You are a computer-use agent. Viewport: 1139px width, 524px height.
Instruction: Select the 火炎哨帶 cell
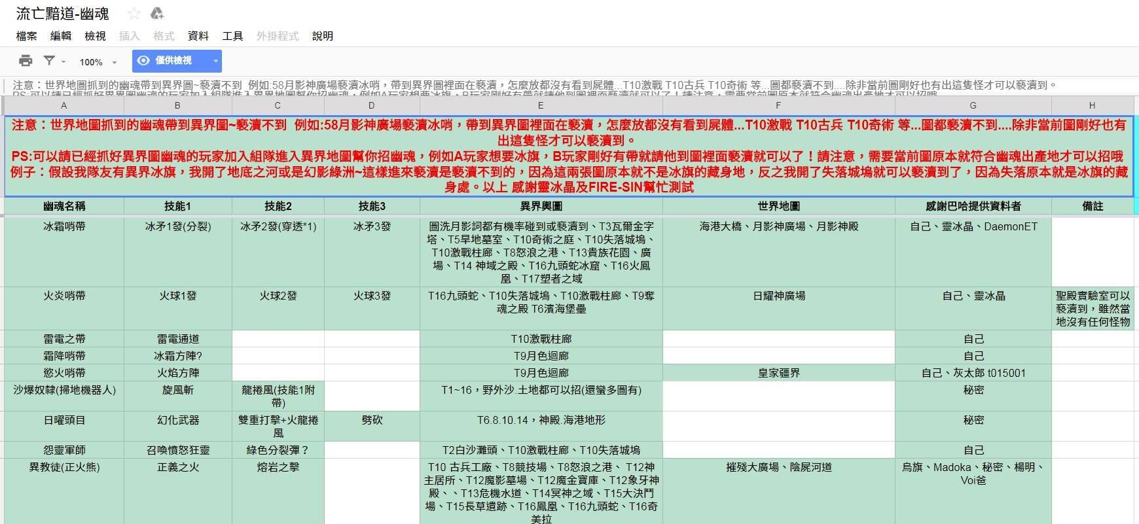[x=64, y=309]
